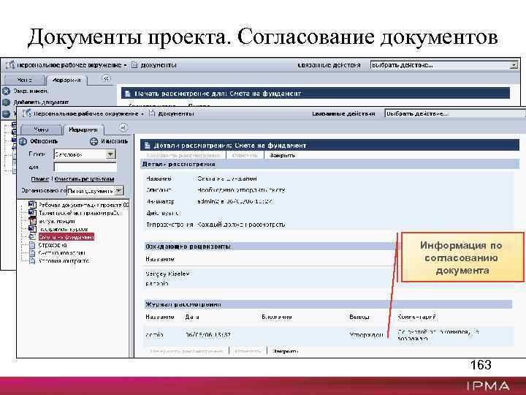The width and height of the screenshot is (526, 395).
Task: Select Рабочая документация проекта tree item
Action: click(83, 205)
